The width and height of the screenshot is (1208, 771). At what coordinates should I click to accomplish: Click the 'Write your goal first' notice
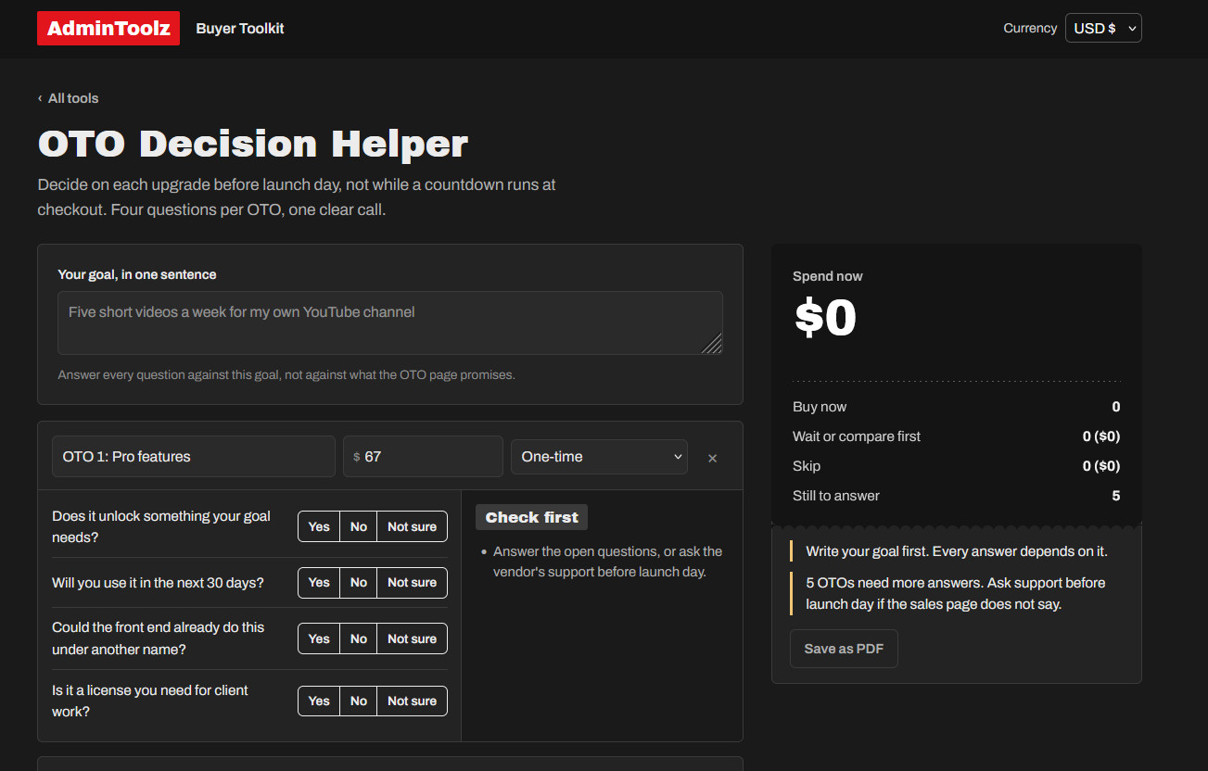[x=957, y=551]
